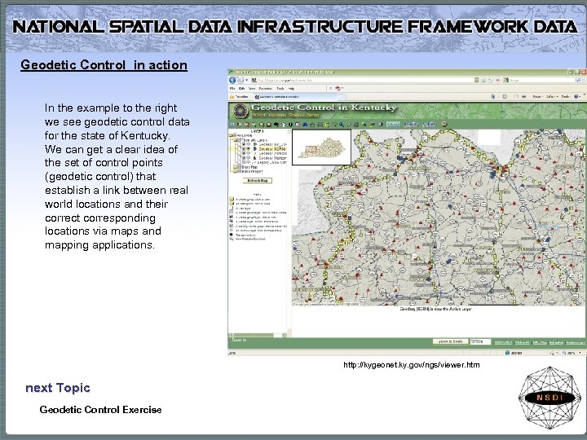Click the Zoom to Scale button
The image size is (587, 440).
click(x=450, y=341)
